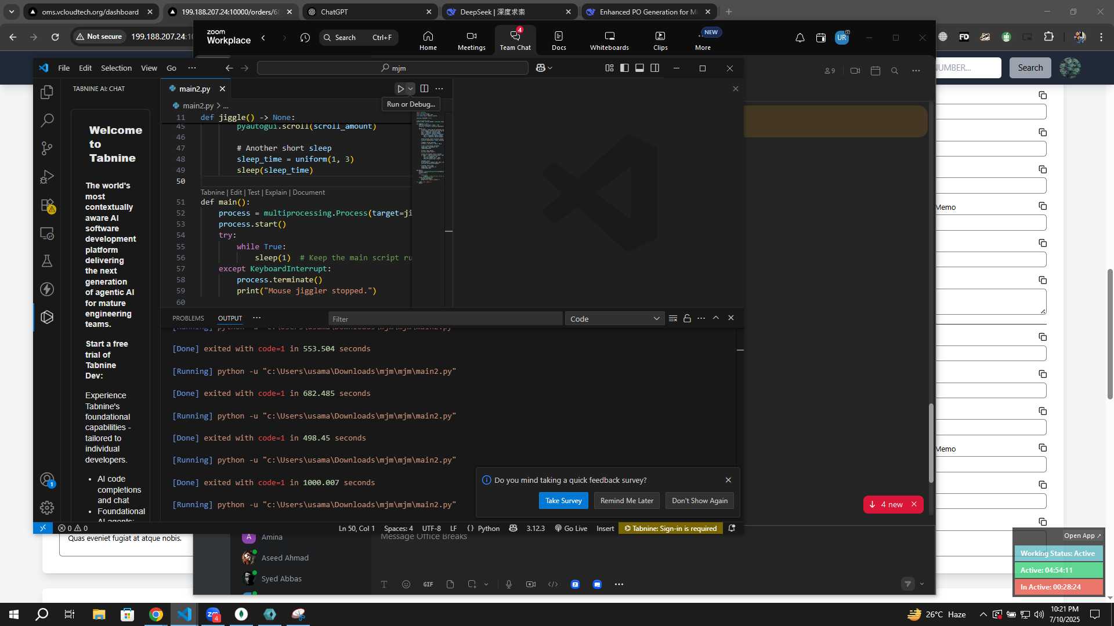
Task: Open File Explorer from the taskbar
Action: tap(99, 614)
